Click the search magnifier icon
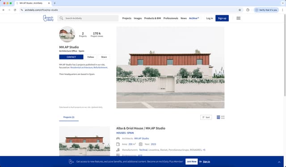The height and width of the screenshot is (167, 286). pyautogui.click(x=61, y=18)
